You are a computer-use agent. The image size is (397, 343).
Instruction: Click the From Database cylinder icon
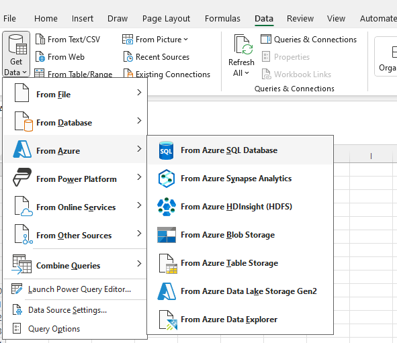pyautogui.click(x=24, y=121)
